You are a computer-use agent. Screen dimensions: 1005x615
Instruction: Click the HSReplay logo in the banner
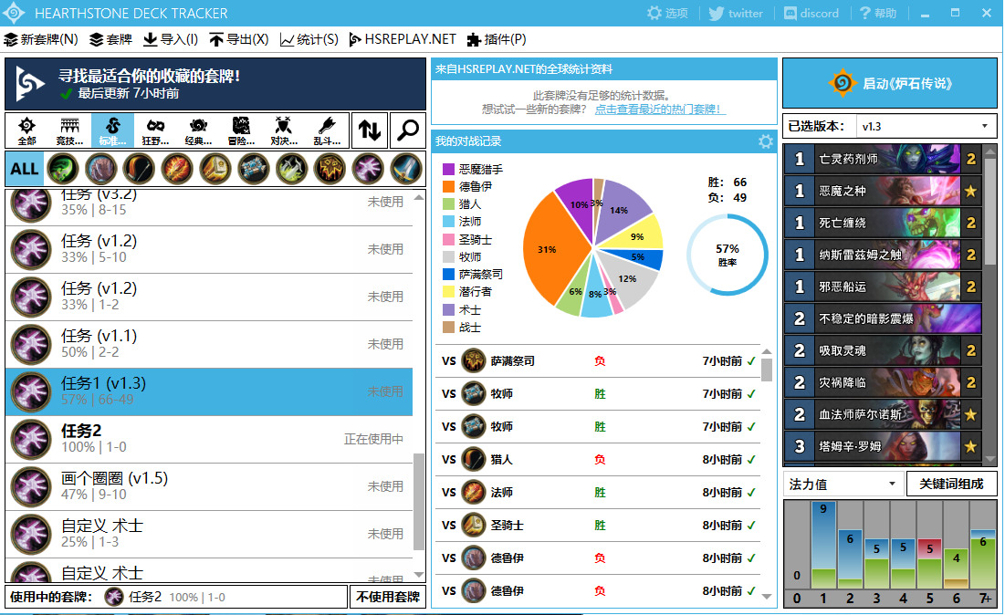(x=29, y=84)
